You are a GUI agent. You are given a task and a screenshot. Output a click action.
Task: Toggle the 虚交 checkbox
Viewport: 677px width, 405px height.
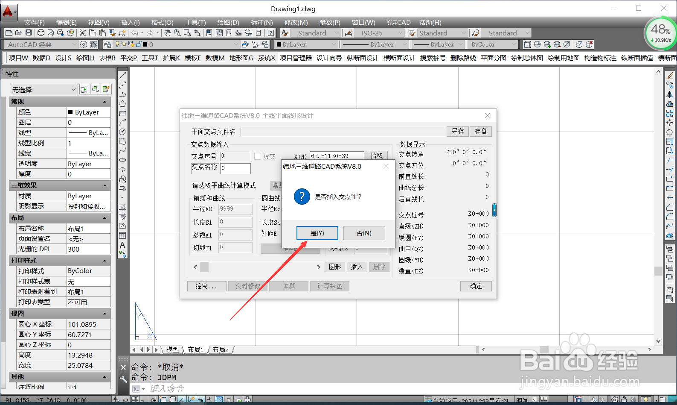258,156
